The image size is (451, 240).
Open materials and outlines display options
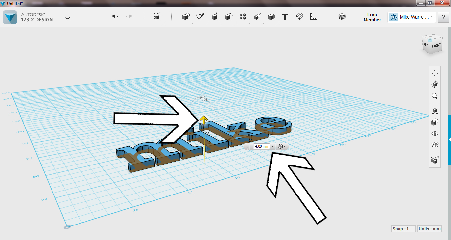click(x=435, y=122)
